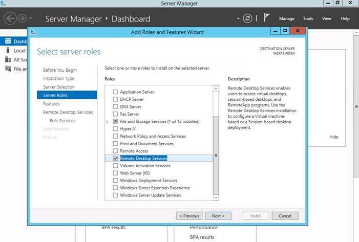
Task: Open the notifications flag icon
Action: (x=266, y=18)
